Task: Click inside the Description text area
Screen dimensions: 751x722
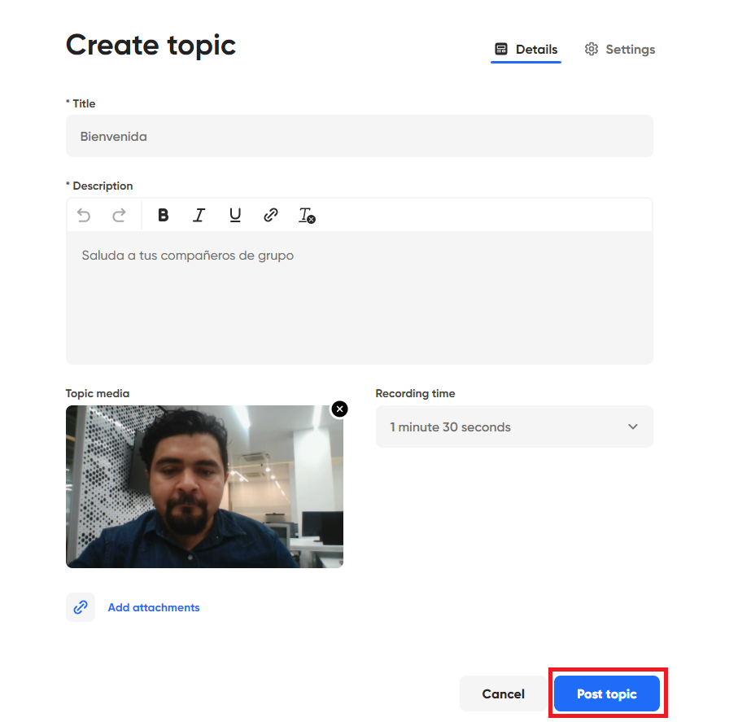Action: [359, 301]
